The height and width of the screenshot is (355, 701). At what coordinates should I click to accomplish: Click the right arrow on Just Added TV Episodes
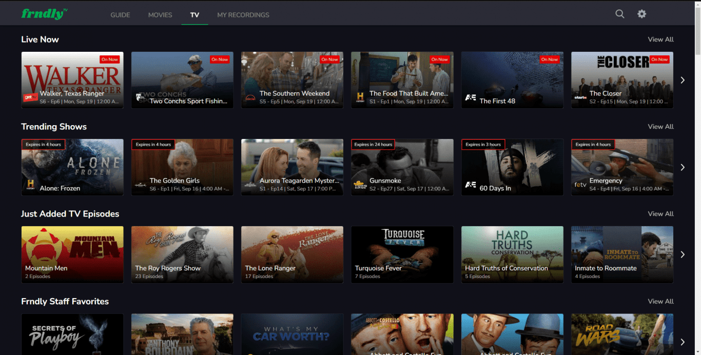(683, 254)
